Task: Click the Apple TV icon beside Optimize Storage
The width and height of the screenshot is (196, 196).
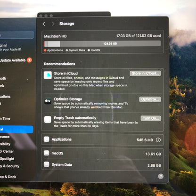Action: (48, 101)
